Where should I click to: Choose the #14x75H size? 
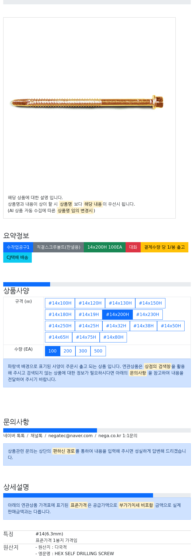pos(86,337)
